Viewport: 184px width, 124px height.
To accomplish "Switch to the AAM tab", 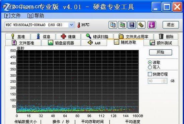I will point(94,43).
